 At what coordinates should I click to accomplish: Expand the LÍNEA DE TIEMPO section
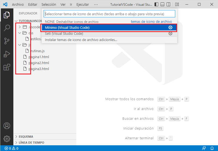coord(16,143)
